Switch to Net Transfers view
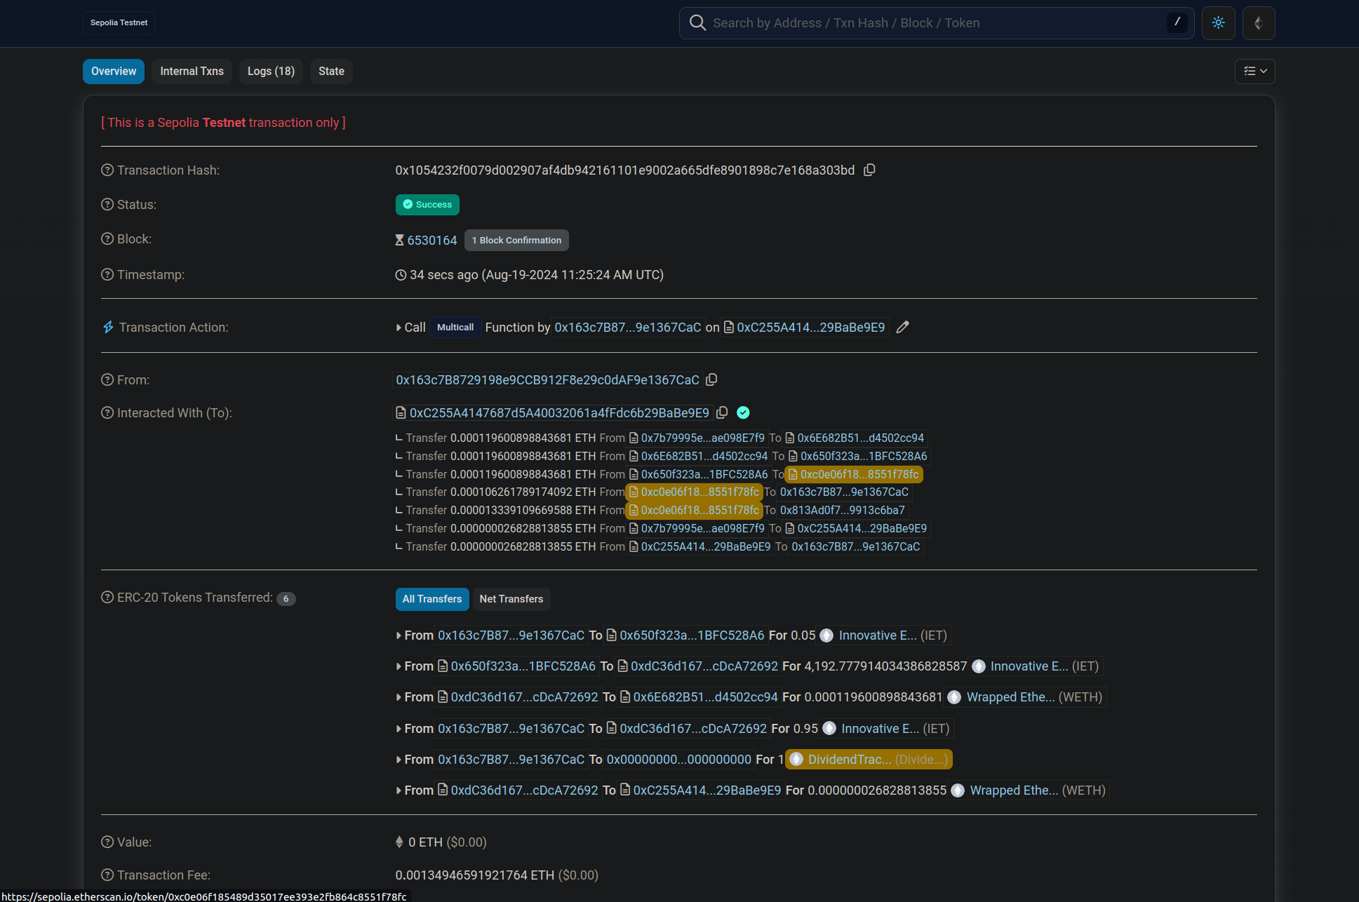This screenshot has width=1359, height=902. coord(511,599)
